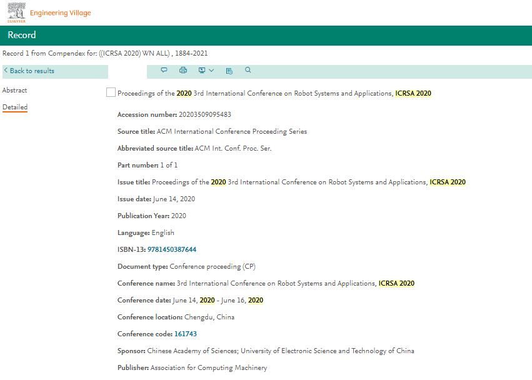This screenshot has width=532, height=380.
Task: Click the document-with-clock toolbar icon
Action: pyautogui.click(x=229, y=71)
